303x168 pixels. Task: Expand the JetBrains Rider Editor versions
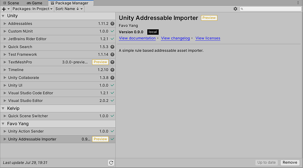[5, 39]
